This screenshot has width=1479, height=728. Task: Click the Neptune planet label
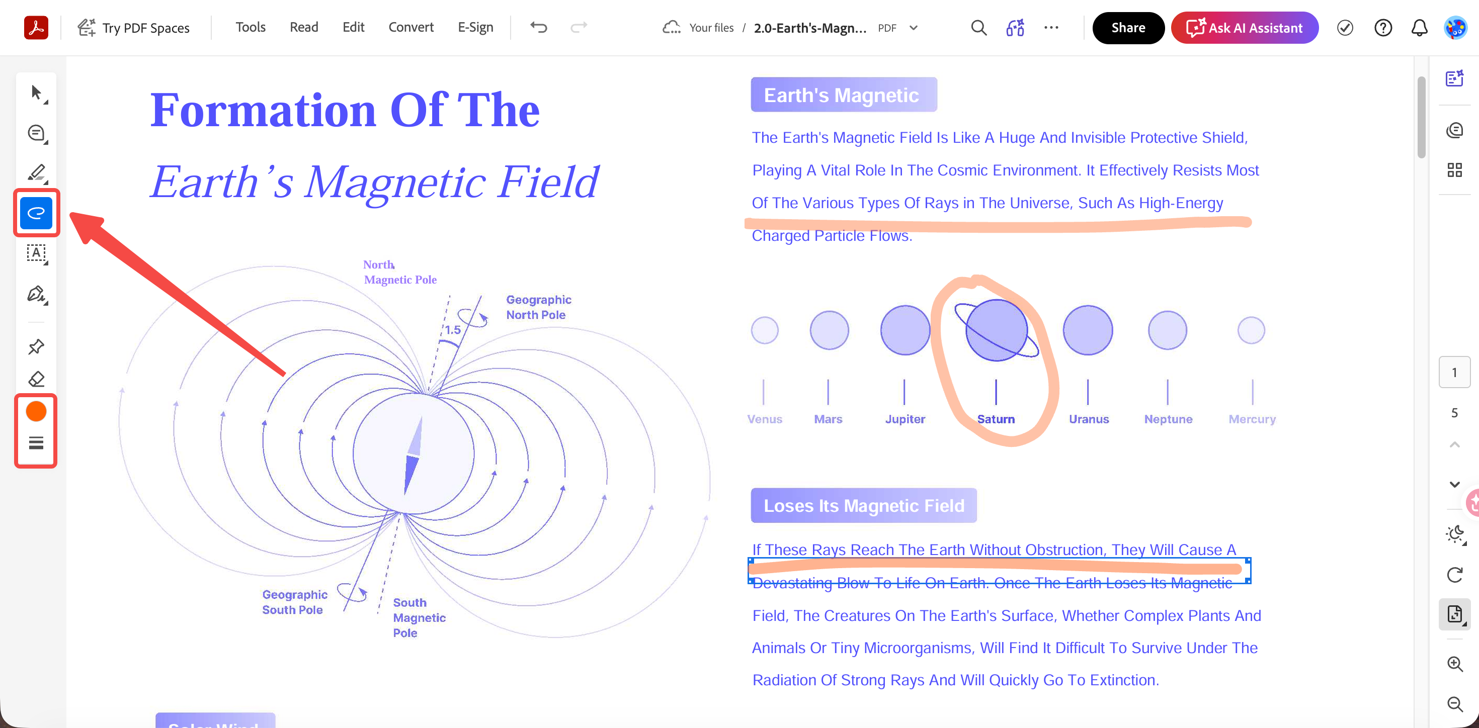point(1168,419)
